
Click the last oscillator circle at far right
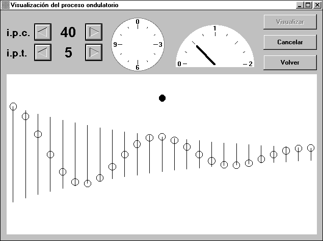click(311, 148)
